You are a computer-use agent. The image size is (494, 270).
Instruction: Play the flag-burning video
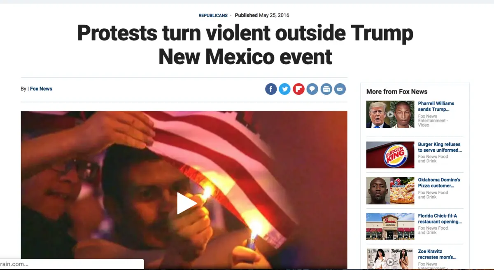click(x=186, y=204)
